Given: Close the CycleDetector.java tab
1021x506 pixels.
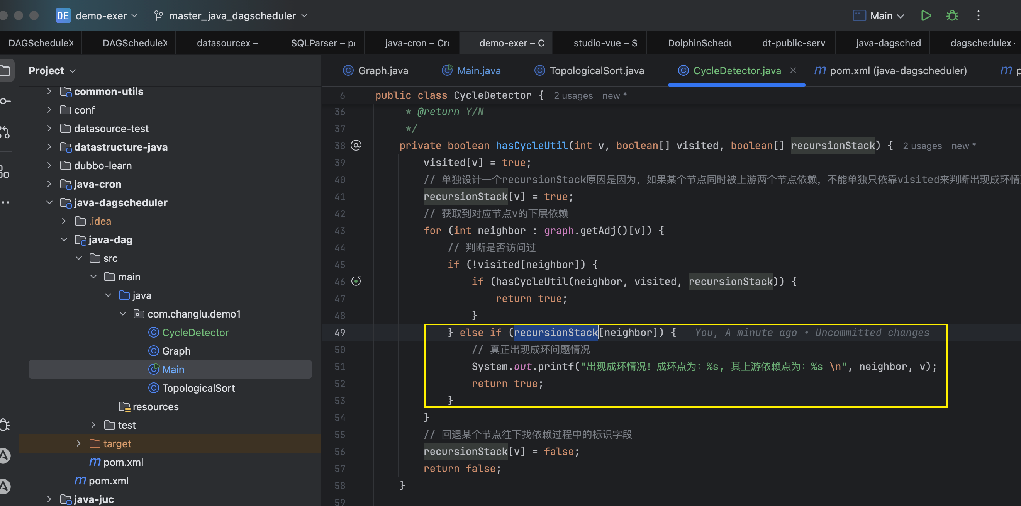Looking at the screenshot, I should point(793,71).
